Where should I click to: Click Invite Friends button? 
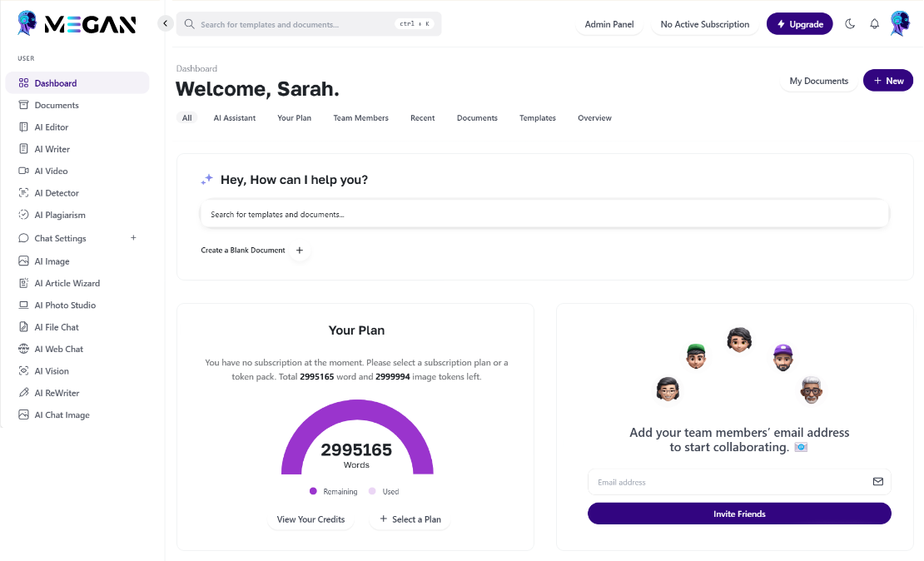coord(739,514)
